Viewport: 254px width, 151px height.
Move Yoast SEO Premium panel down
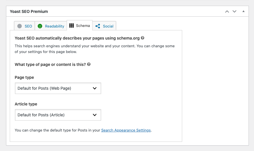point(234,11)
